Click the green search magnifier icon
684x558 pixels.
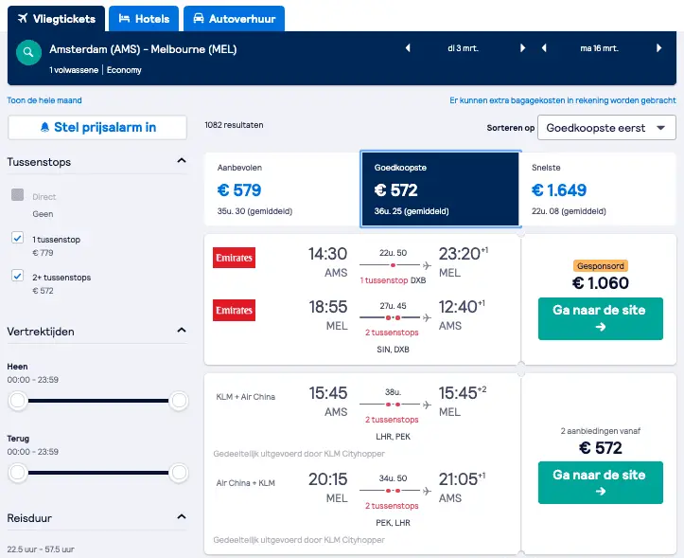point(28,52)
